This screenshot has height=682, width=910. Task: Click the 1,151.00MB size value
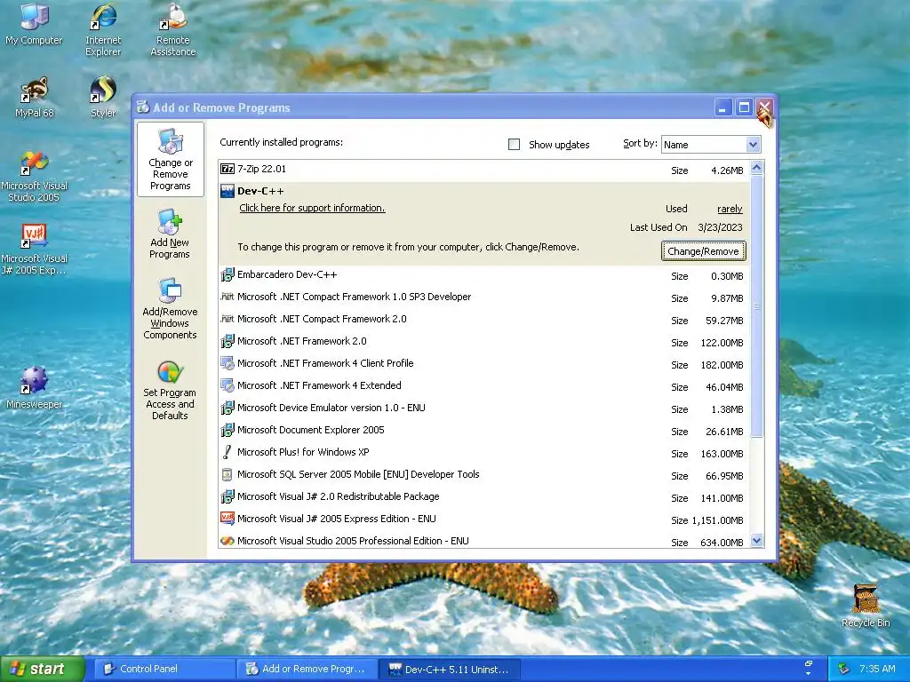click(x=717, y=520)
